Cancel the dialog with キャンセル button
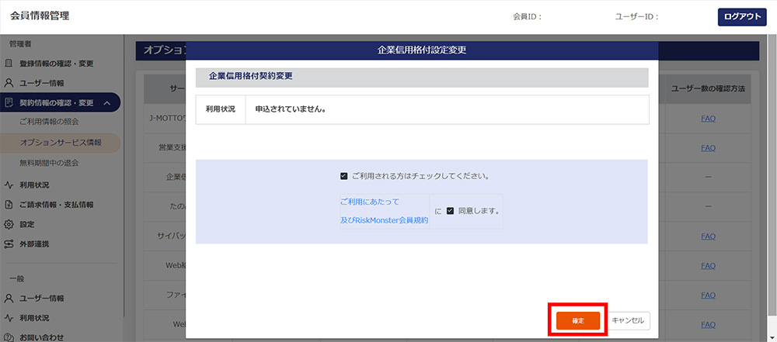Viewport: 777px width, 342px height. (x=628, y=320)
